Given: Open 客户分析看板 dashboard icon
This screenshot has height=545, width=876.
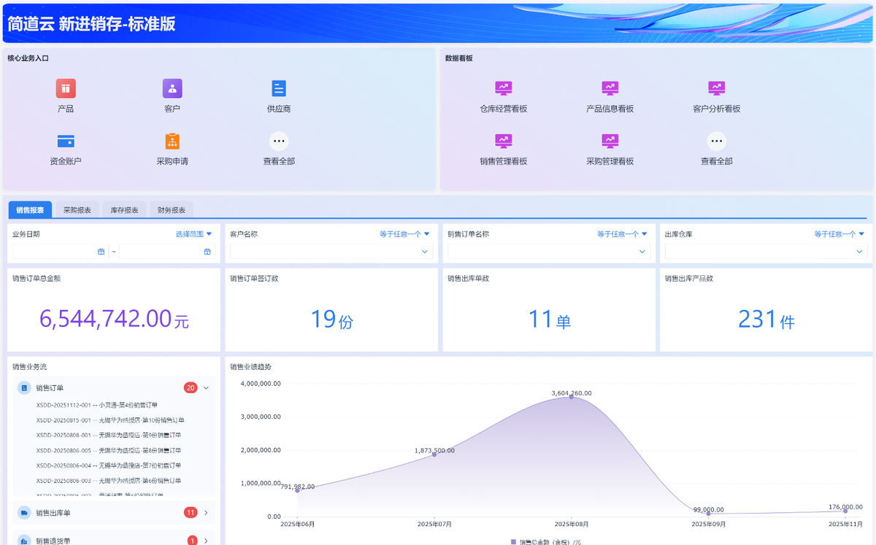Looking at the screenshot, I should point(716,89).
